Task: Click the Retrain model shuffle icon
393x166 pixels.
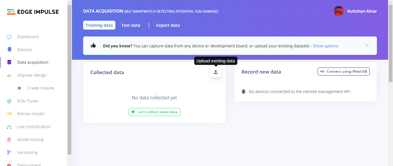Action: click(x=9, y=114)
